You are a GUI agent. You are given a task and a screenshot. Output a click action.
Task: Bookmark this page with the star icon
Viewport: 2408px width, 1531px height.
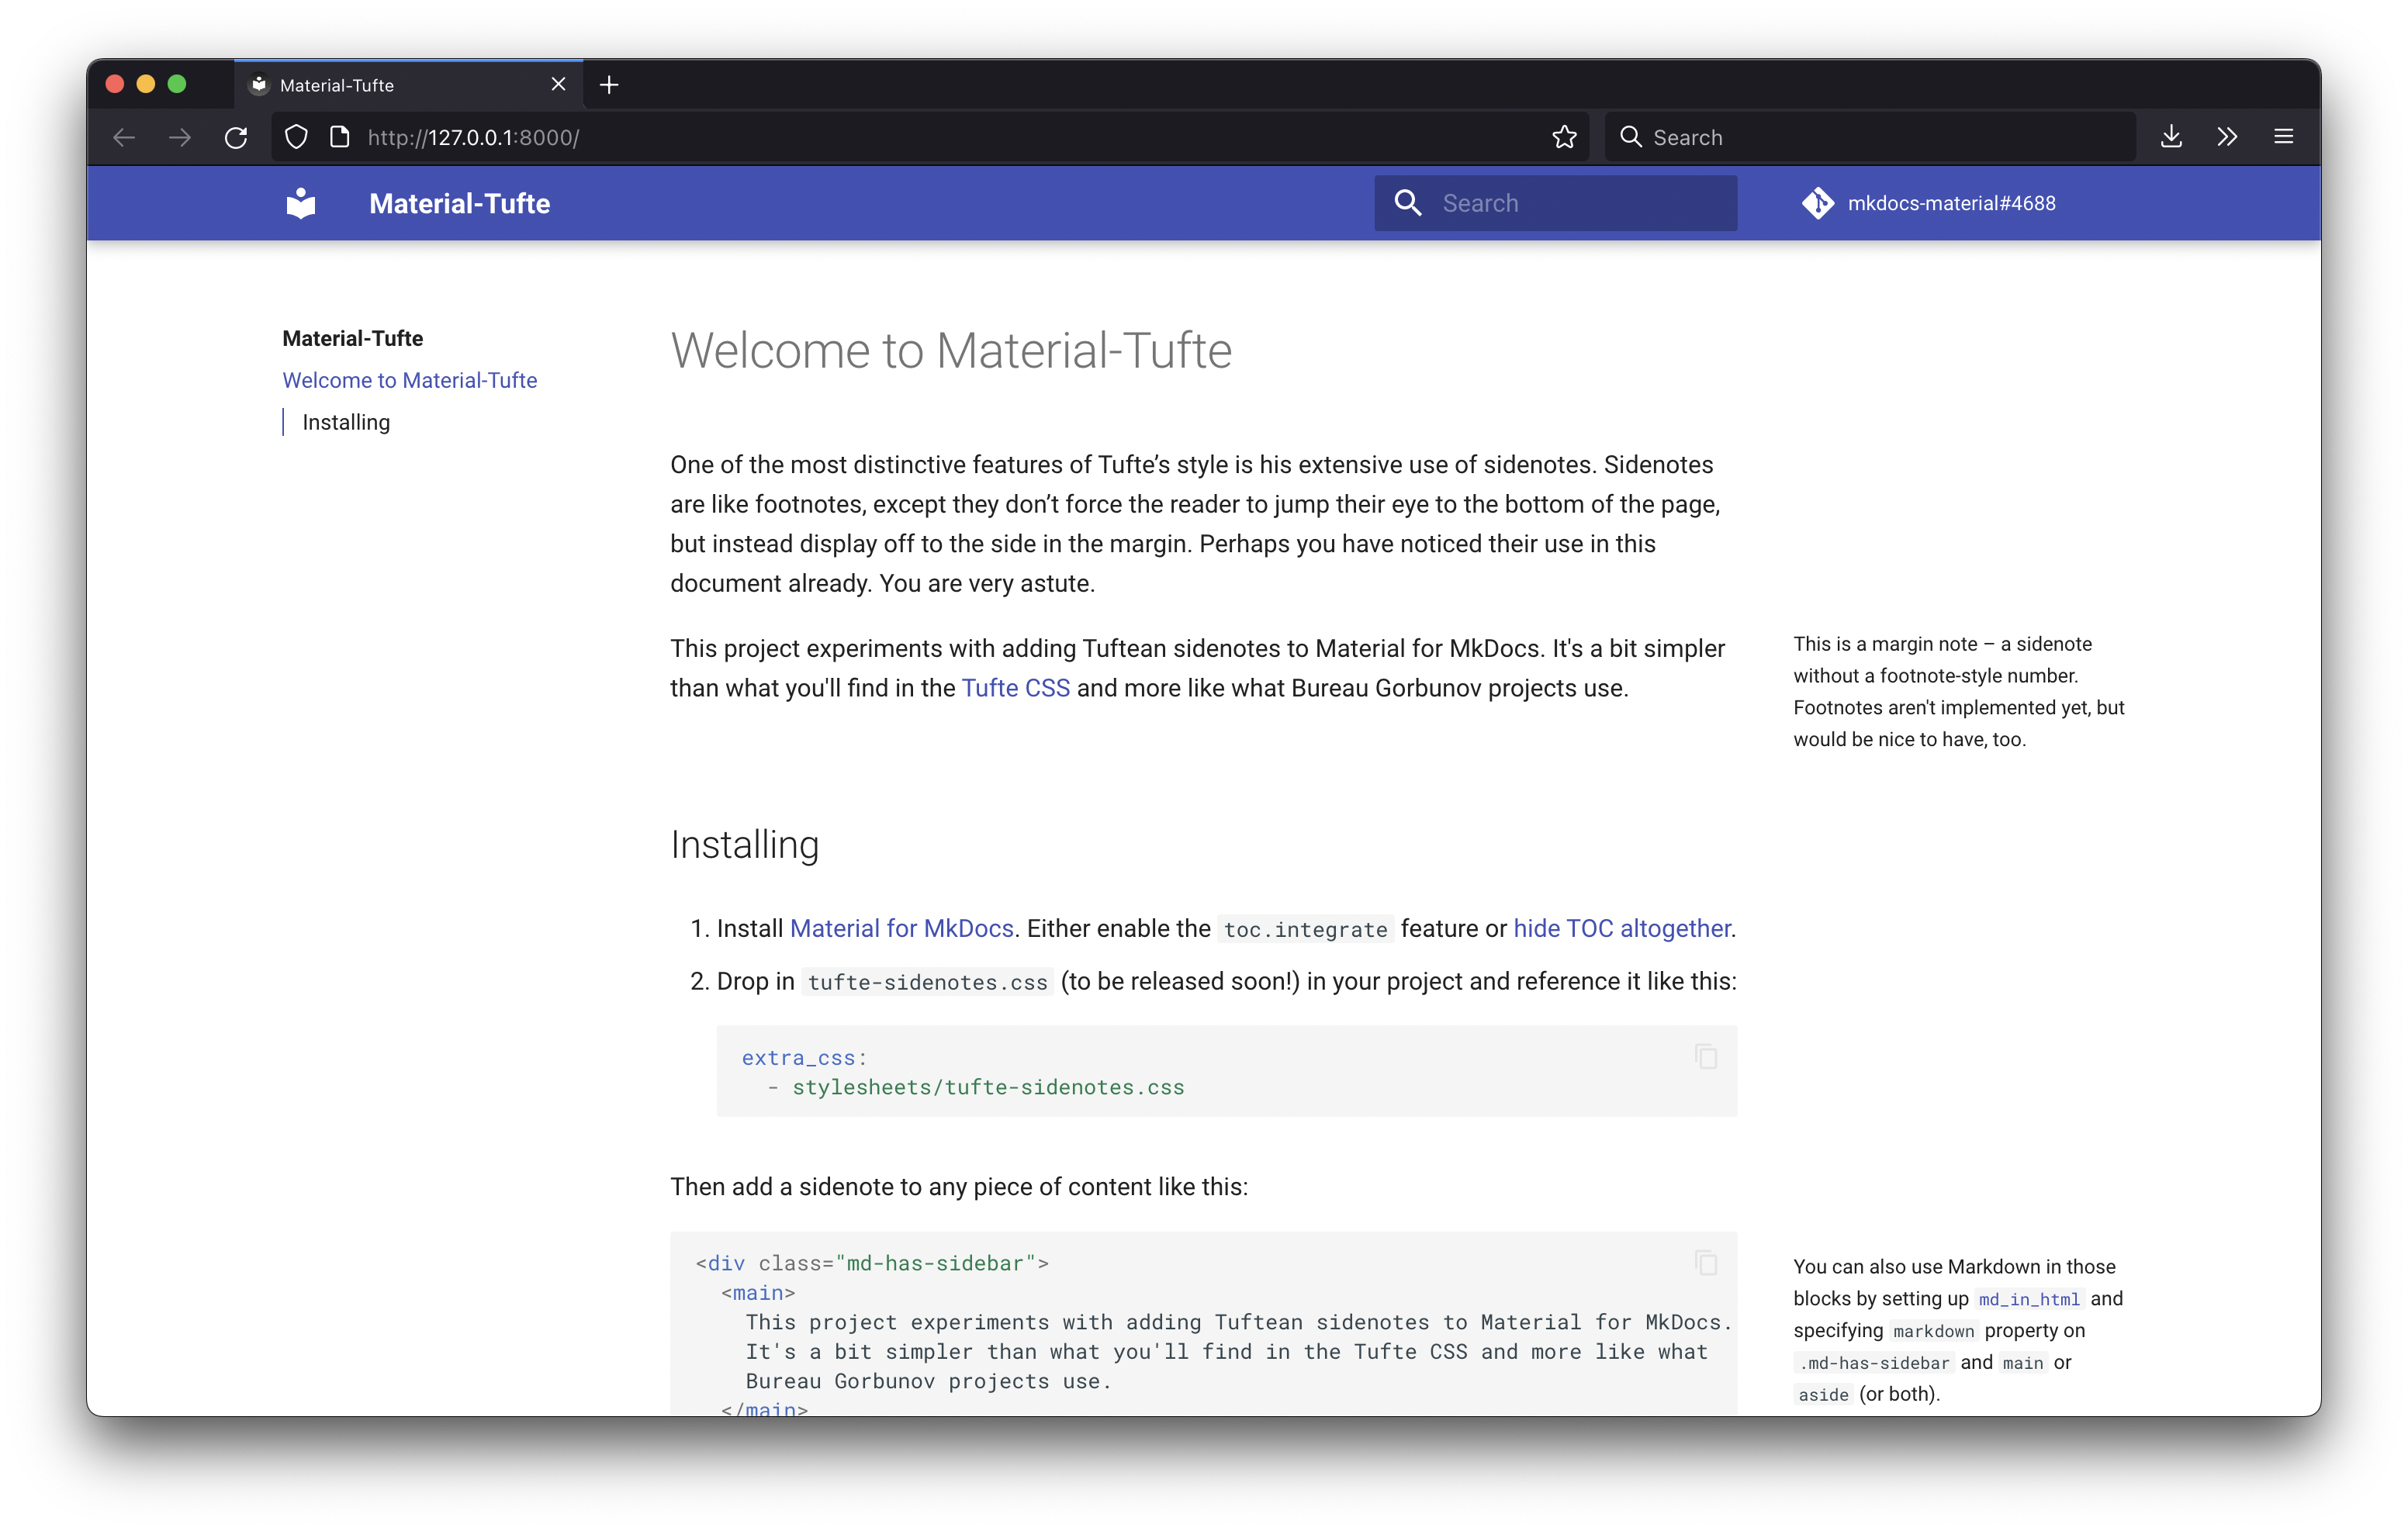(x=1565, y=137)
